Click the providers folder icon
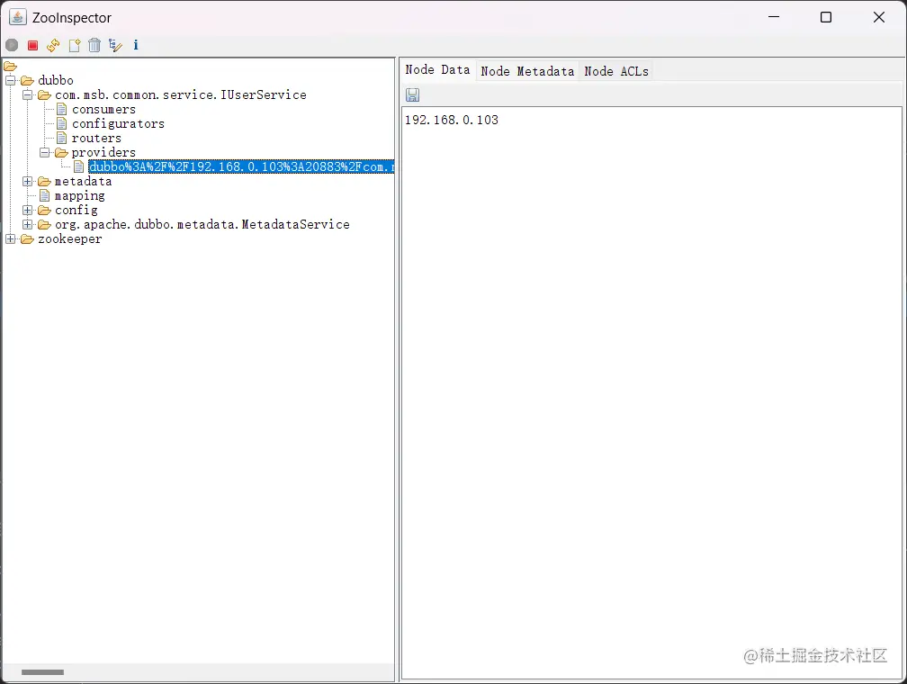Viewport: 907px width, 684px height. coord(61,153)
